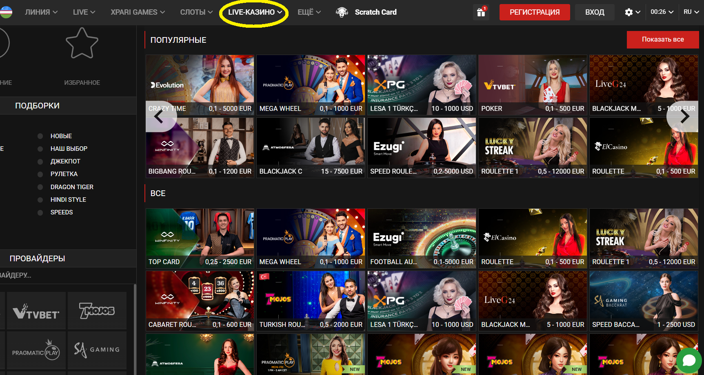Viewport: 704px width, 375px height.
Task: Click the РЕГИСТРАЦИЯ button
Action: (x=535, y=12)
